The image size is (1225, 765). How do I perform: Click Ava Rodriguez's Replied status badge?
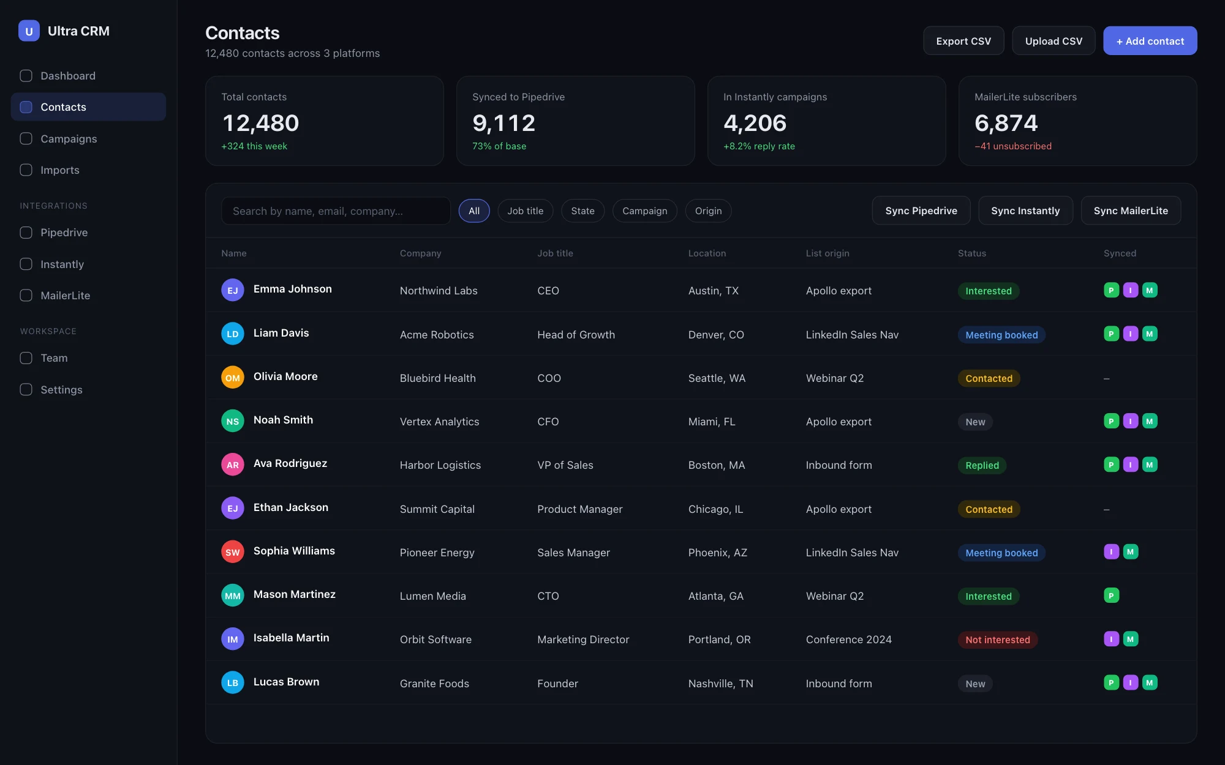coord(982,465)
